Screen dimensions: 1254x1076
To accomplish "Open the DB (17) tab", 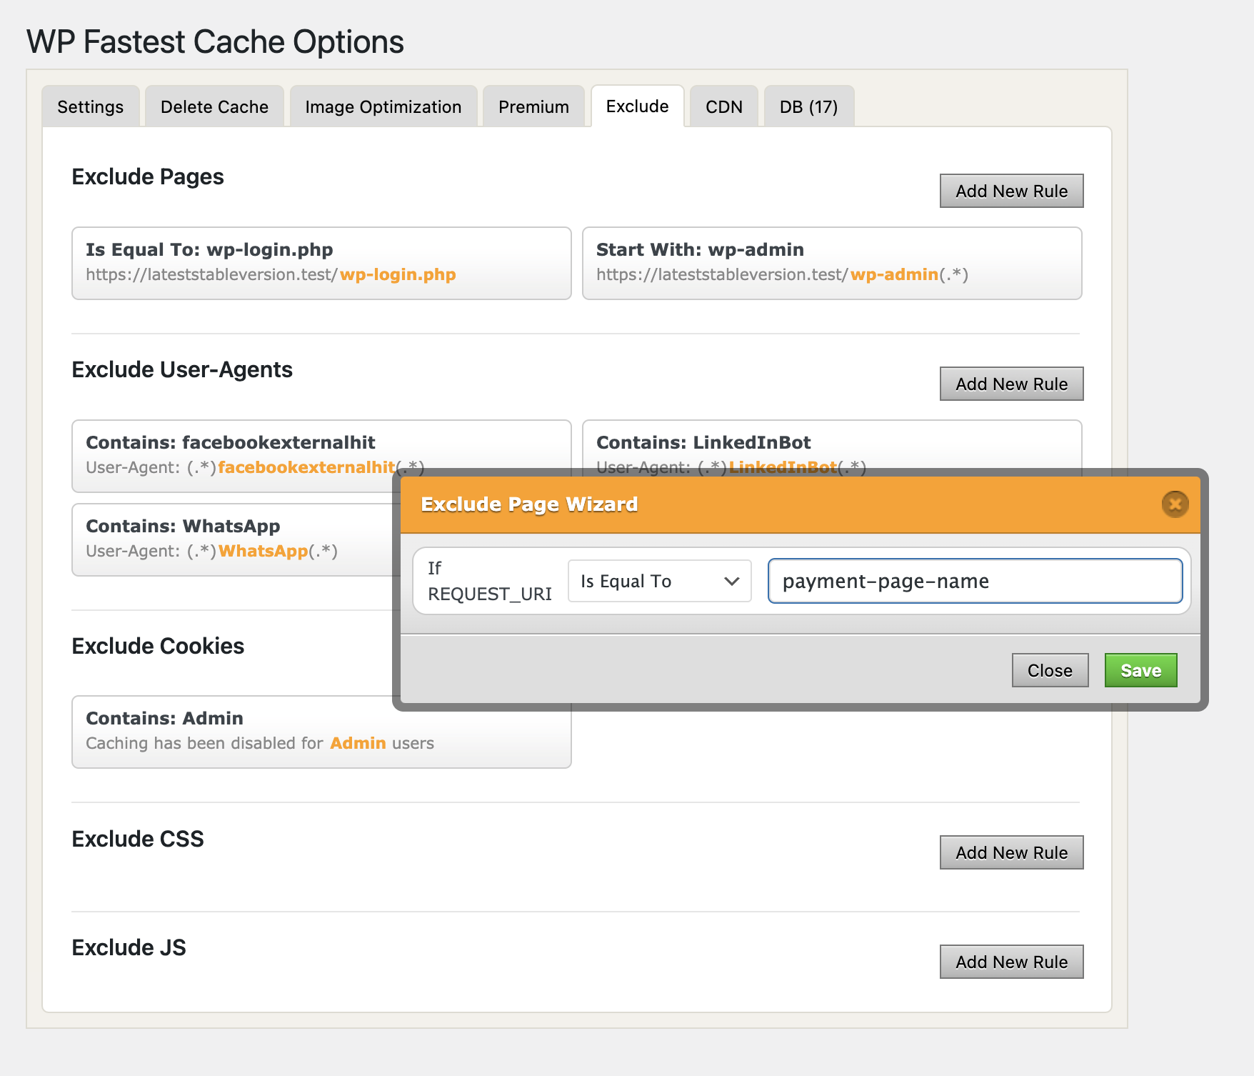I will 808,106.
